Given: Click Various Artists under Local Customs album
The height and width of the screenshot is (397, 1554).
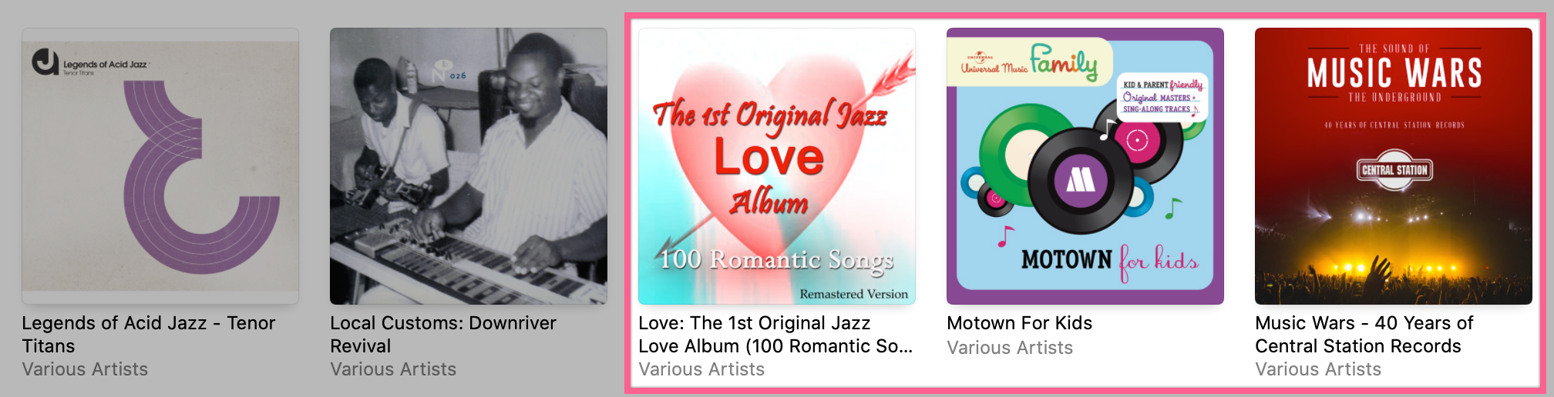Looking at the screenshot, I should point(393,369).
